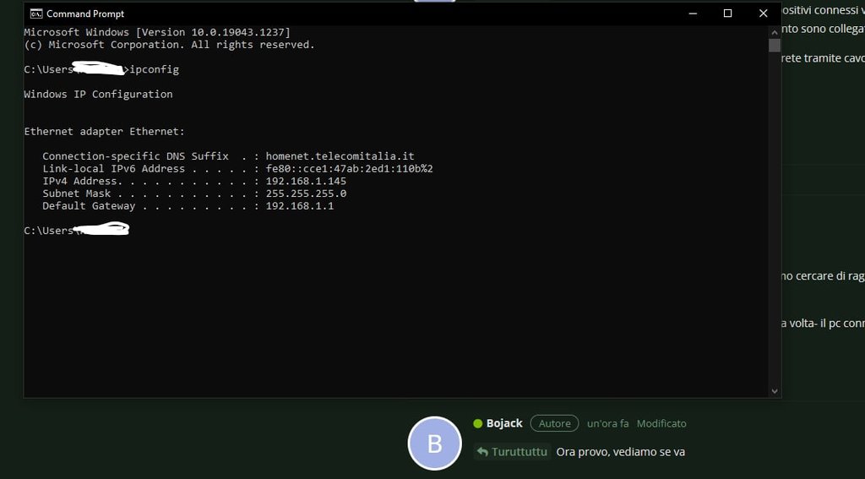Click the 'Default Gateway' label
The width and height of the screenshot is (865, 479).
click(89, 206)
